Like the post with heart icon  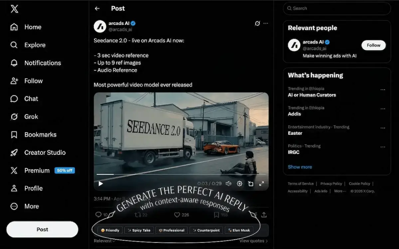click(x=177, y=215)
